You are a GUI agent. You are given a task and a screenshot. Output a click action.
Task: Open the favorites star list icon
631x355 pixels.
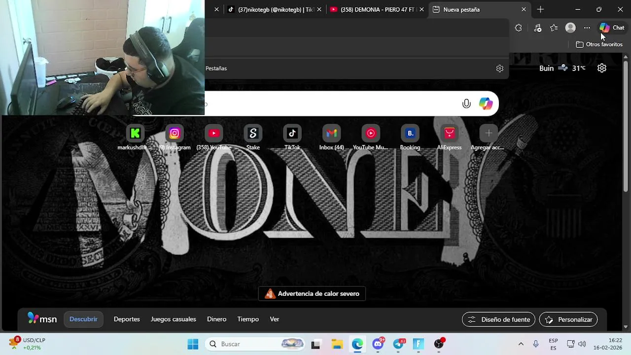[x=554, y=28]
